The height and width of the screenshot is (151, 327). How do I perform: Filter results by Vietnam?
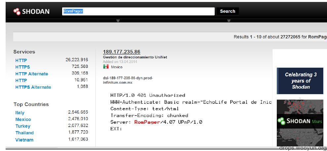24,140
